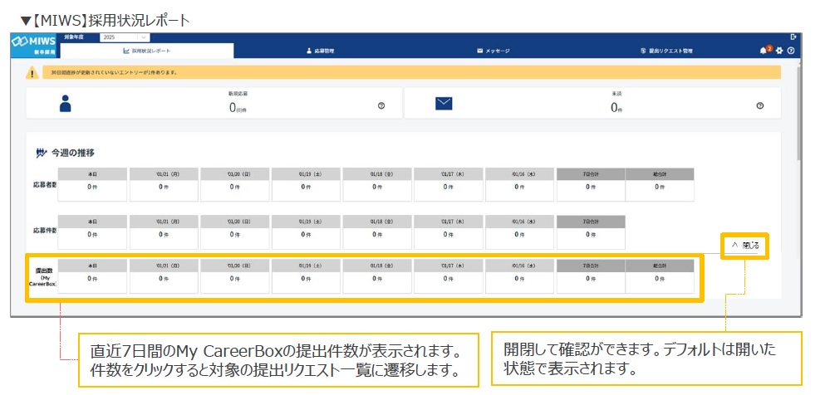Click the help question mark in header
The width and height of the screenshot is (830, 395).
coord(791,51)
